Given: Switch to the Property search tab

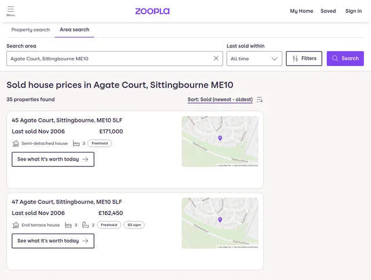Looking at the screenshot, I should (x=31, y=30).
